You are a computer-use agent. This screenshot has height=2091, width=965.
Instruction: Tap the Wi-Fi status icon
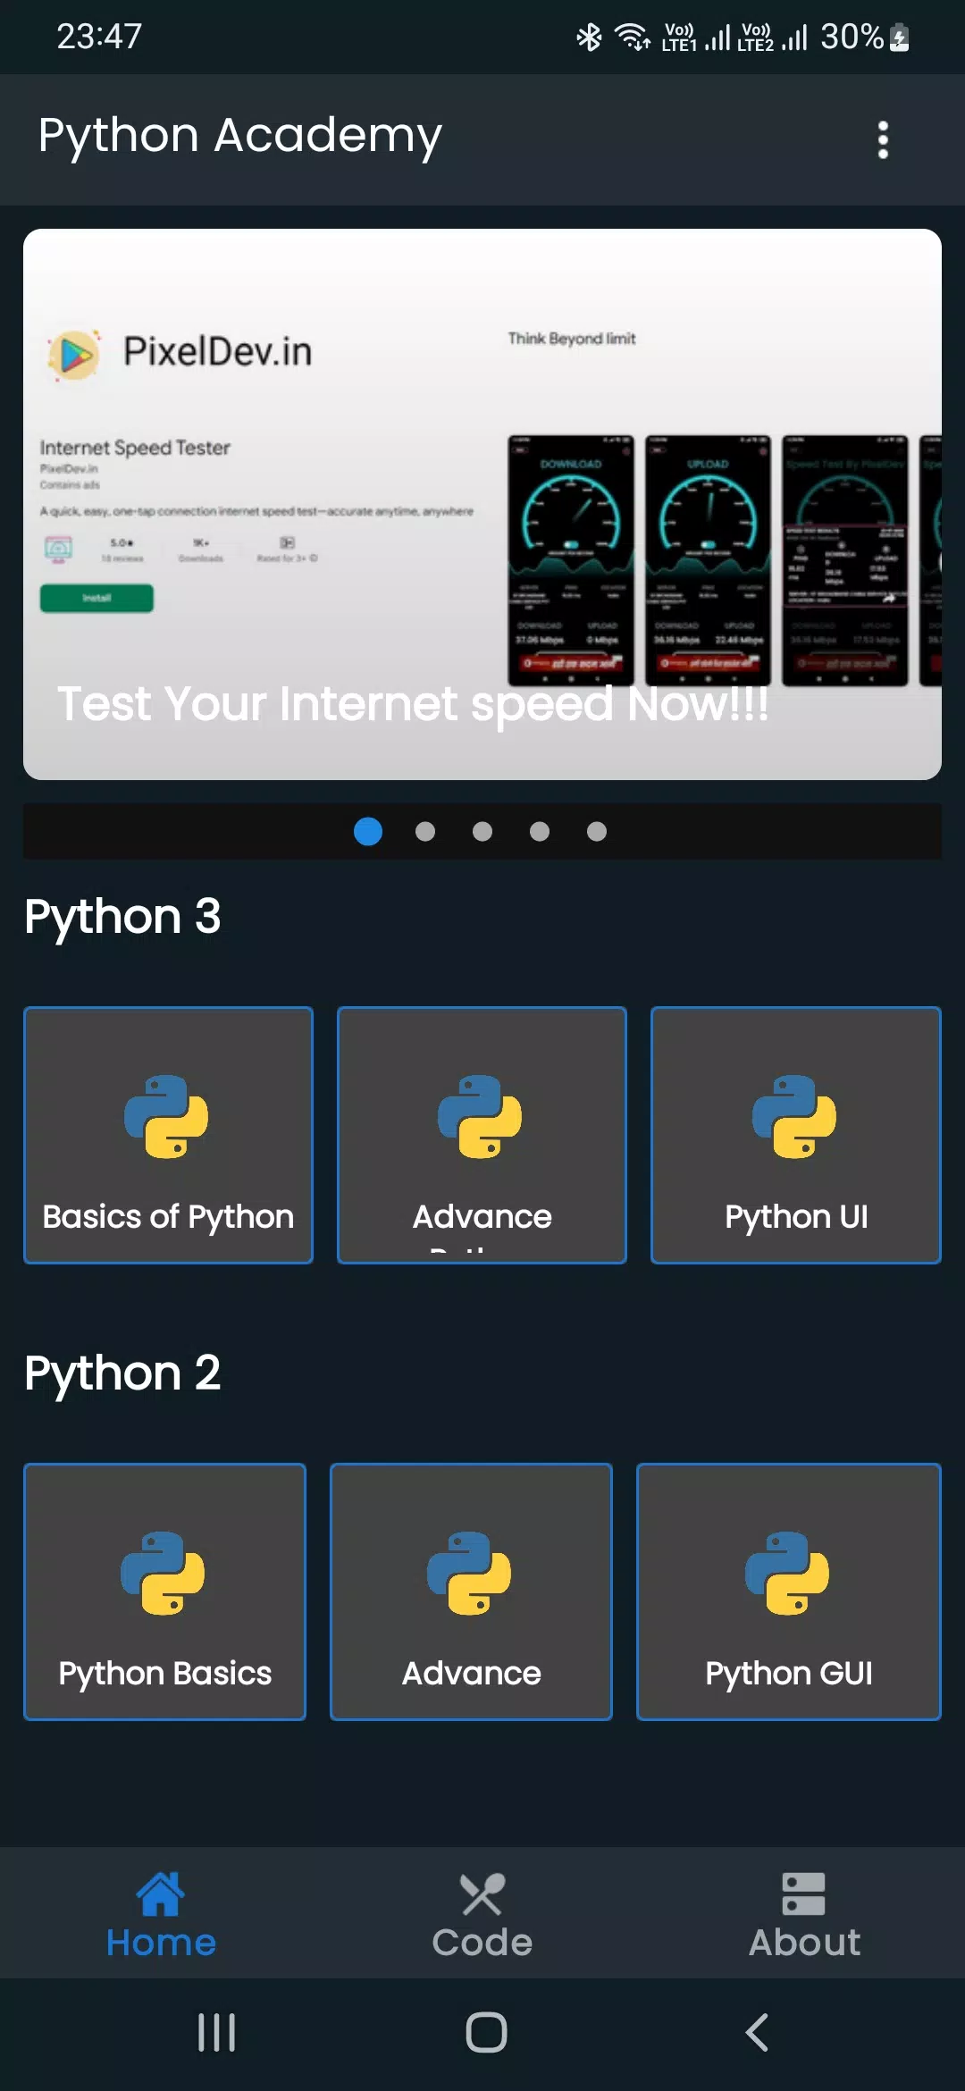click(633, 38)
